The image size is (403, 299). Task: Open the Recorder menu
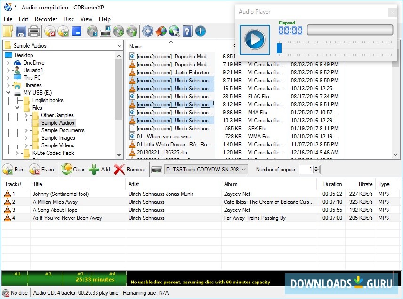[46, 19]
